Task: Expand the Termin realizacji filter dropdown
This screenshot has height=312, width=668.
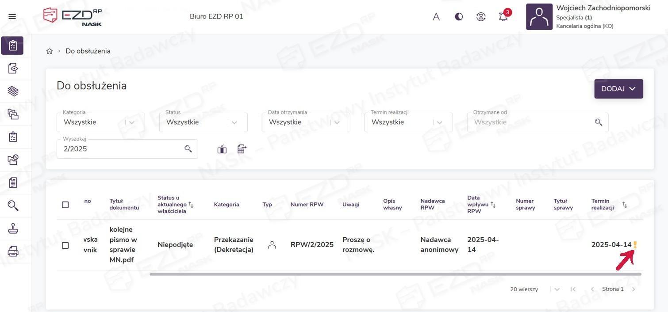Action: (x=440, y=122)
